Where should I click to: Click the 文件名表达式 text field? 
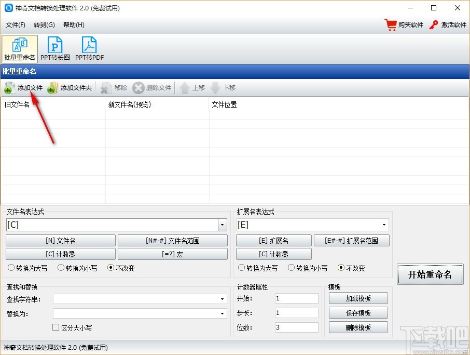[x=112, y=225]
